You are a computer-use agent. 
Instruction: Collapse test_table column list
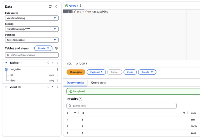click(6, 69)
